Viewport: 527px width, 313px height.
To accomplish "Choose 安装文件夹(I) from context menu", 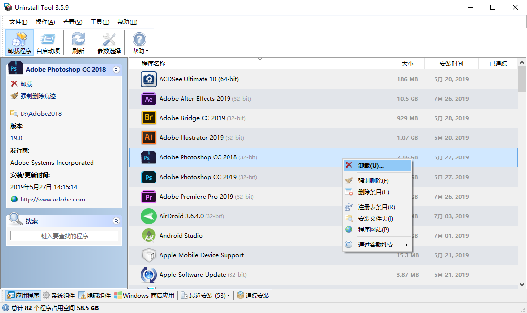I will (x=377, y=219).
